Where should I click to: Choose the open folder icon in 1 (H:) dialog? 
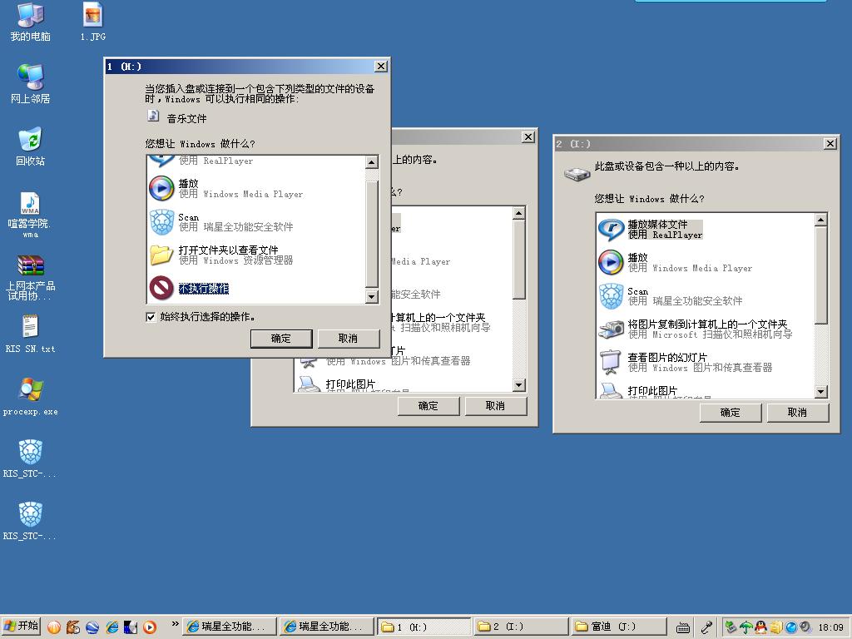pyautogui.click(x=161, y=255)
